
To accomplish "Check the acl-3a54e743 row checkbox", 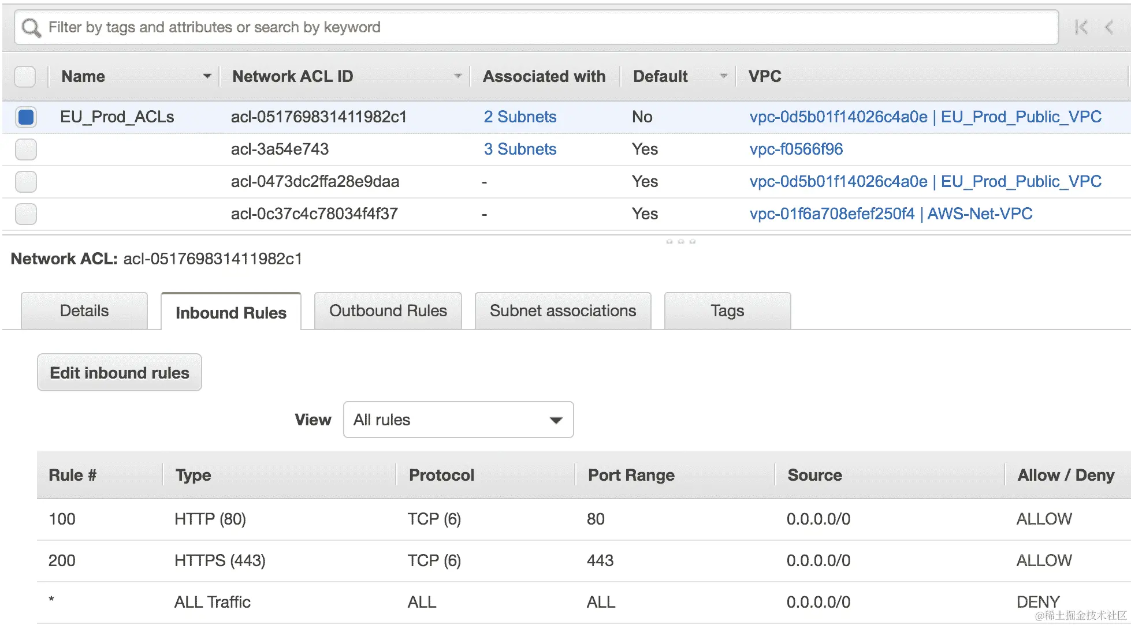I will tap(26, 149).
